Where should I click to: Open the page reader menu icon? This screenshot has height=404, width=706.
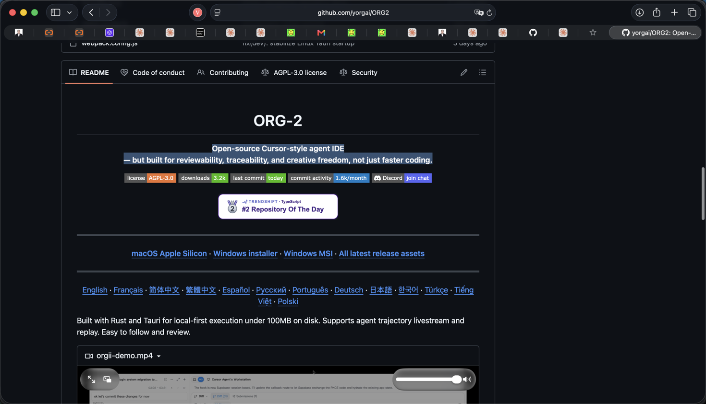coord(218,12)
